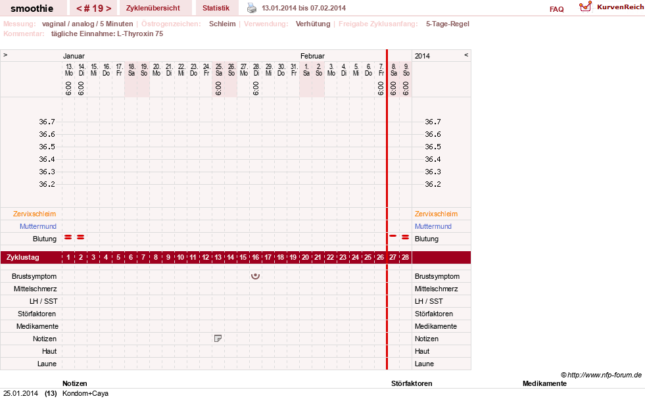Click the Januar month label
The height and width of the screenshot is (409, 645).
74,56
